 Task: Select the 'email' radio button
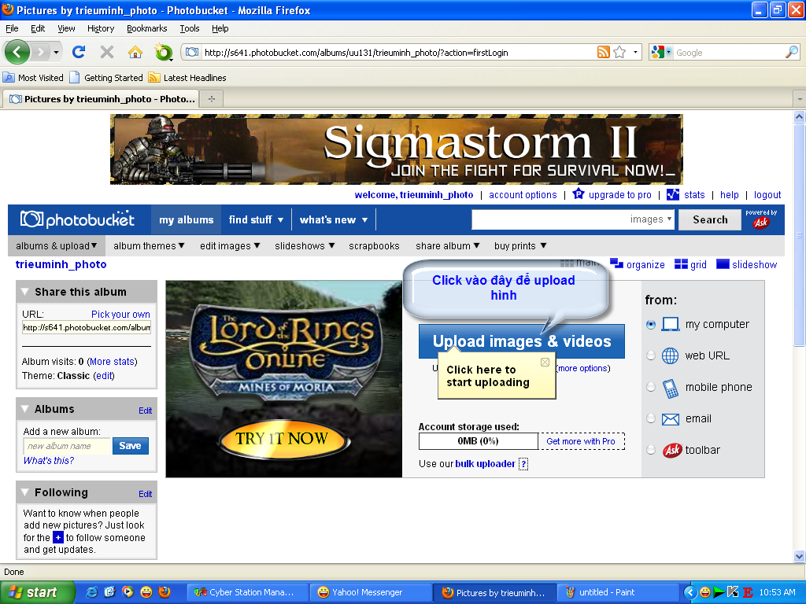(651, 418)
